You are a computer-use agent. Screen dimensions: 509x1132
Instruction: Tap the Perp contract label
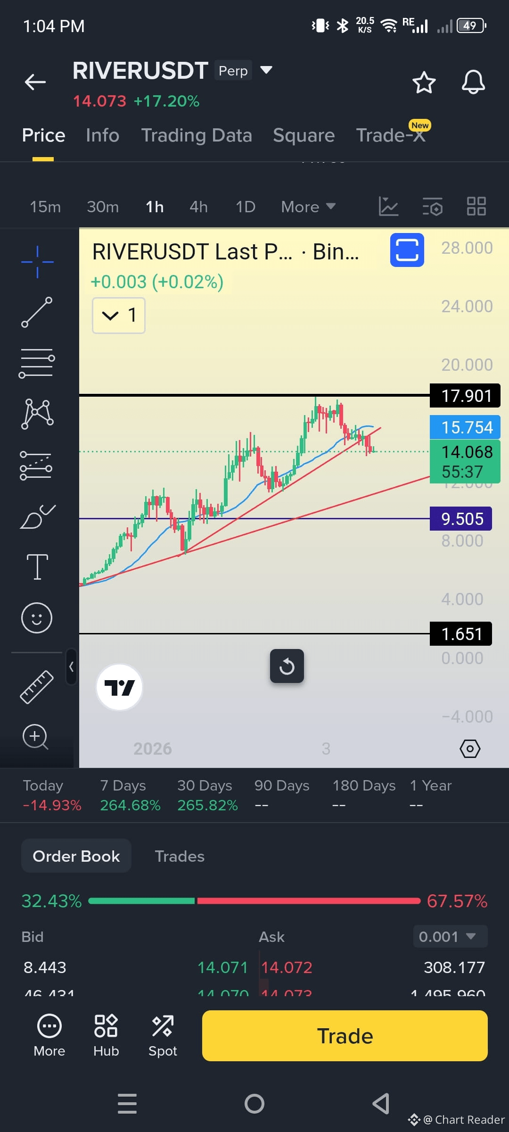233,70
